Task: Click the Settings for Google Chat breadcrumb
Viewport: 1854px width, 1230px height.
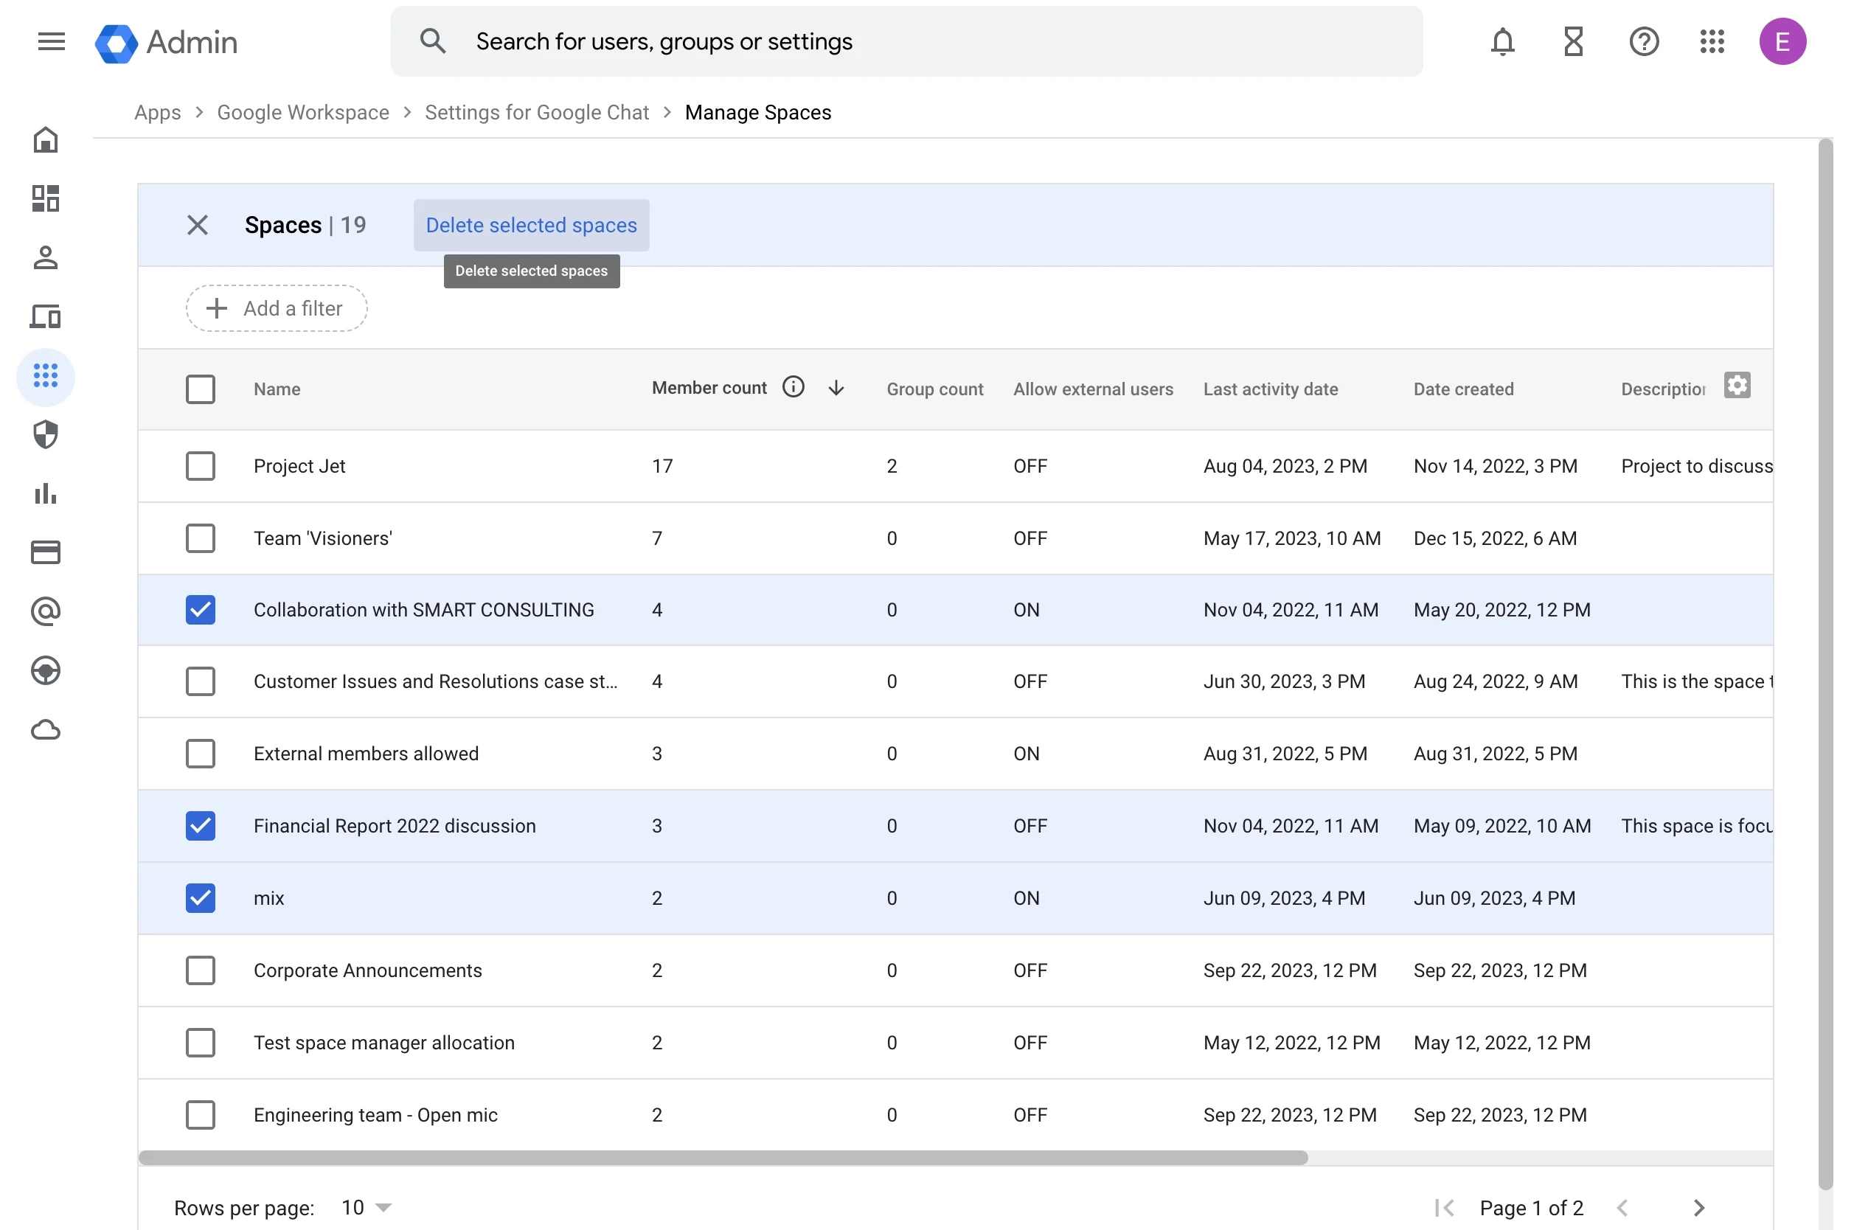Action: point(536,112)
